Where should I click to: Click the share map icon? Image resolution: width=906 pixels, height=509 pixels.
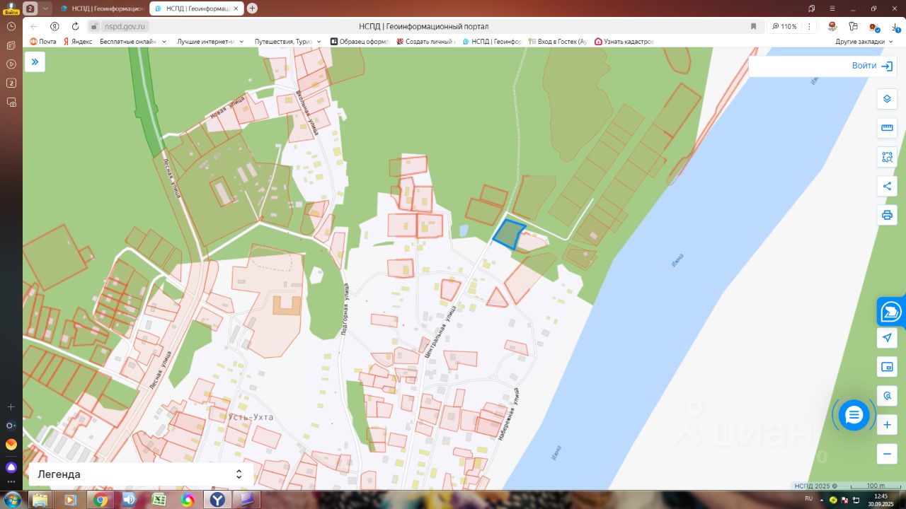pyautogui.click(x=887, y=186)
